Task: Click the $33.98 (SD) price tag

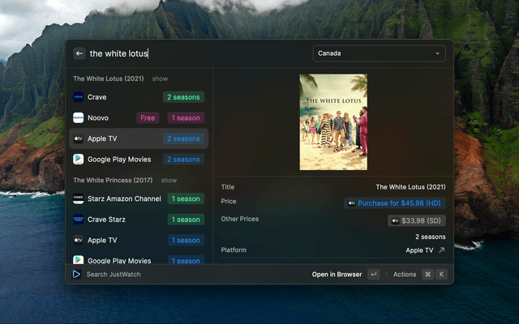Action: tap(417, 220)
